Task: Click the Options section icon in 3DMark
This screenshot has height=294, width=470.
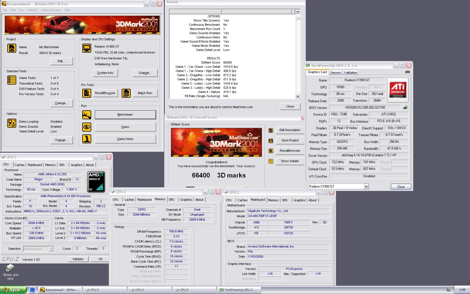Action: (12, 123)
